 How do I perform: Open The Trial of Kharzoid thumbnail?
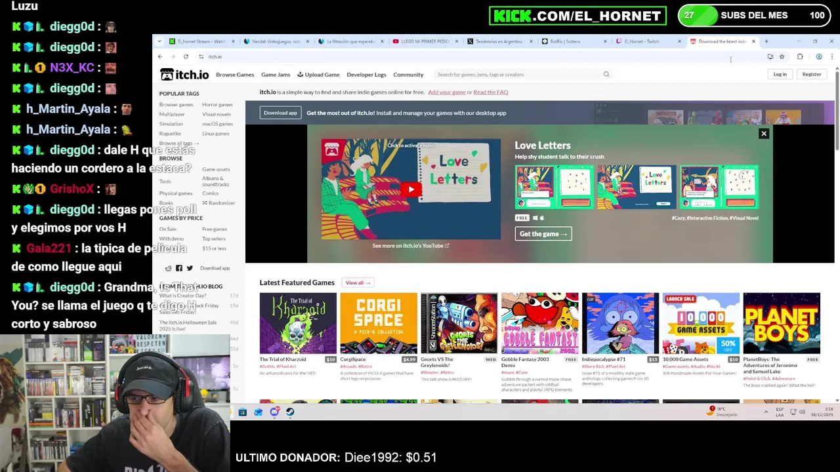pos(298,323)
